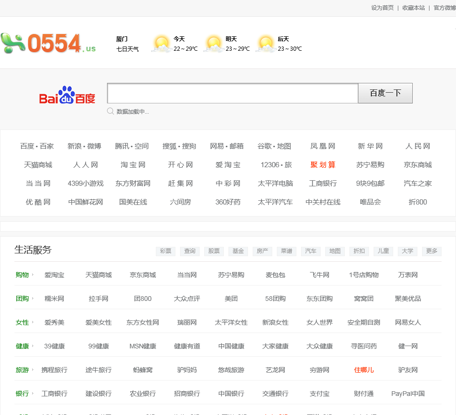This screenshot has width=456, height=415.
Task: Open 1号店购物 link
Action: 364,275
